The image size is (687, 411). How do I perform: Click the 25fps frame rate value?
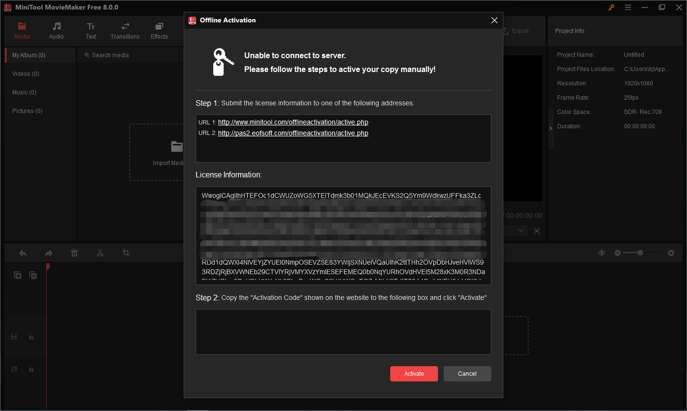631,98
